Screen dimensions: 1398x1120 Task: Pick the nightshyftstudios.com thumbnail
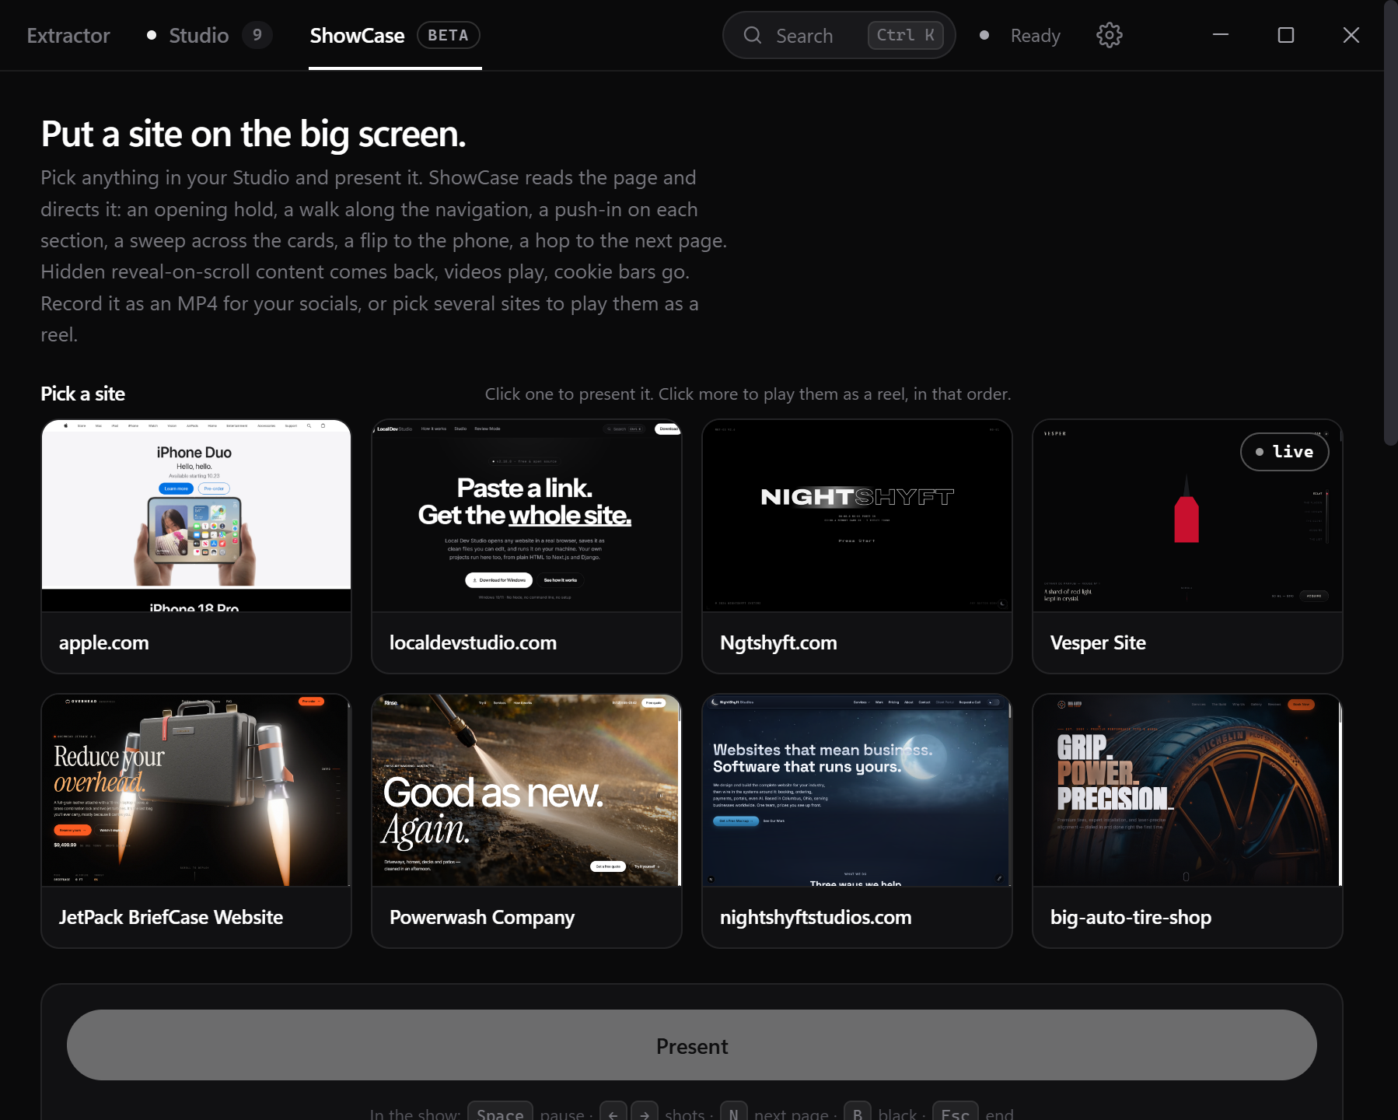(857, 790)
